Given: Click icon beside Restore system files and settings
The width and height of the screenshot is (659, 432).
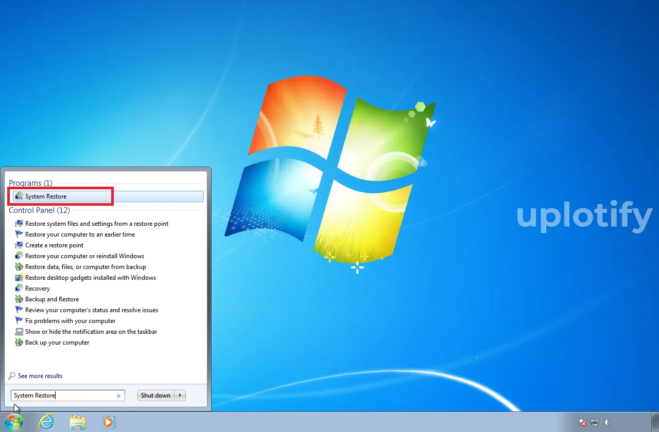Looking at the screenshot, I should 19,224.
